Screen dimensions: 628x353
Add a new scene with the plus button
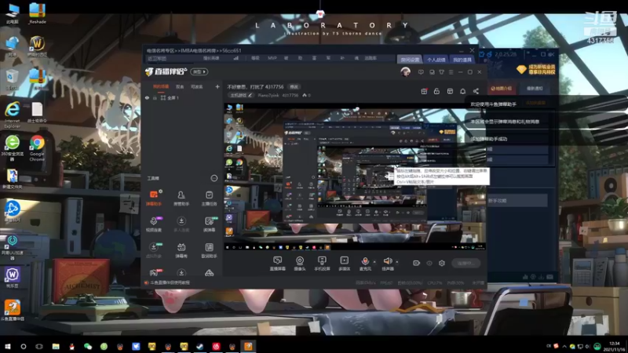[x=217, y=86]
